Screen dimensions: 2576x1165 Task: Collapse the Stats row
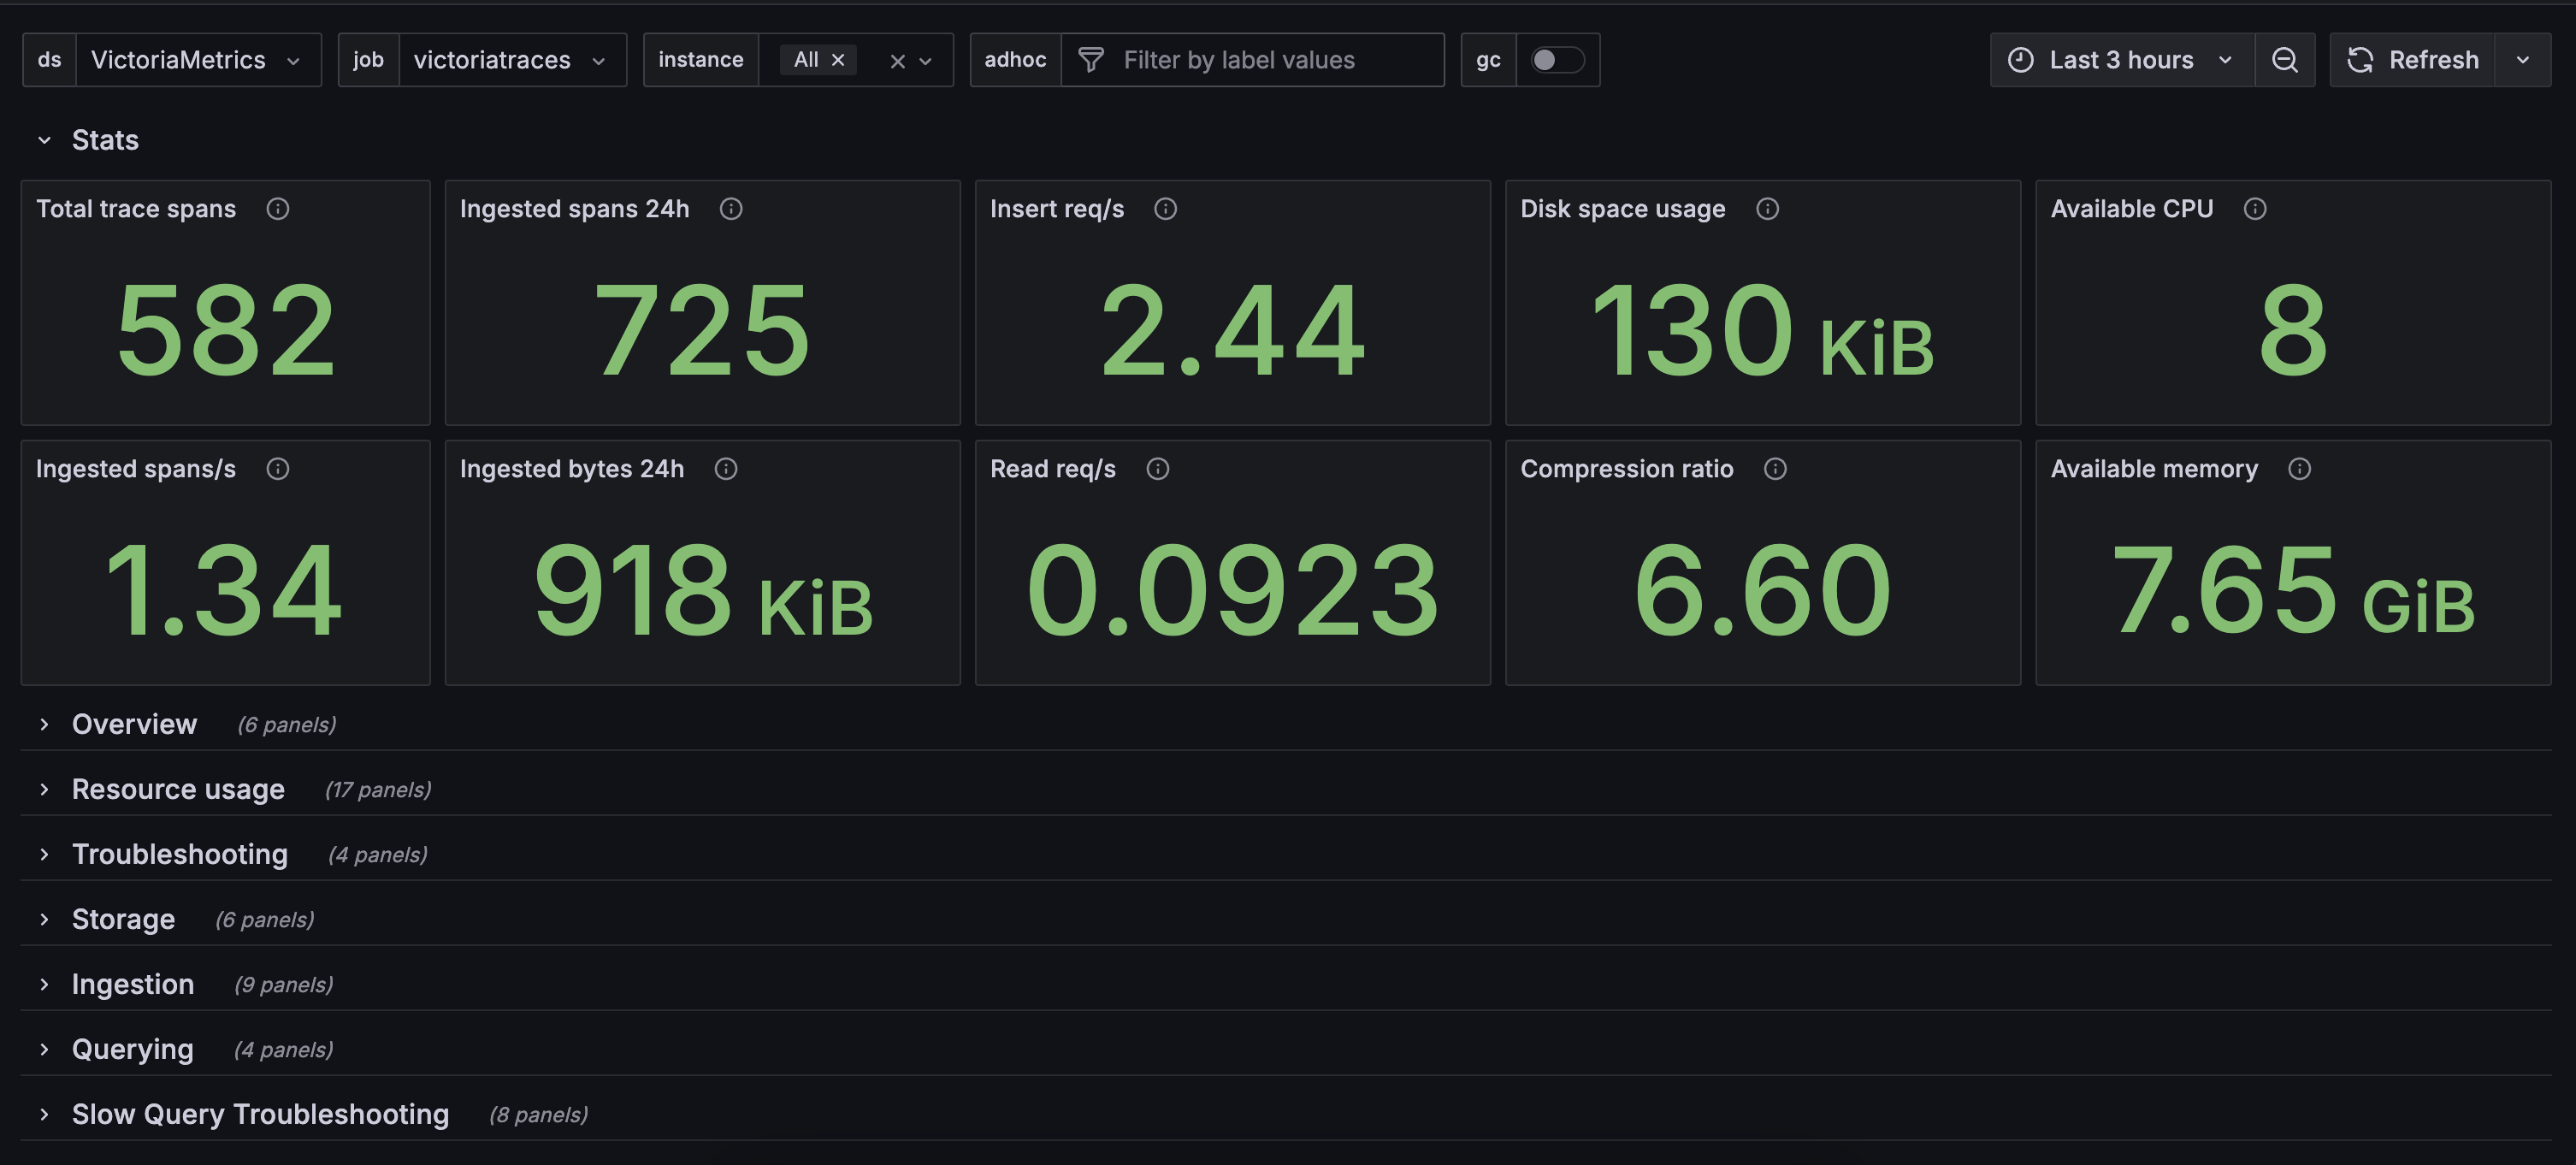coord(45,140)
